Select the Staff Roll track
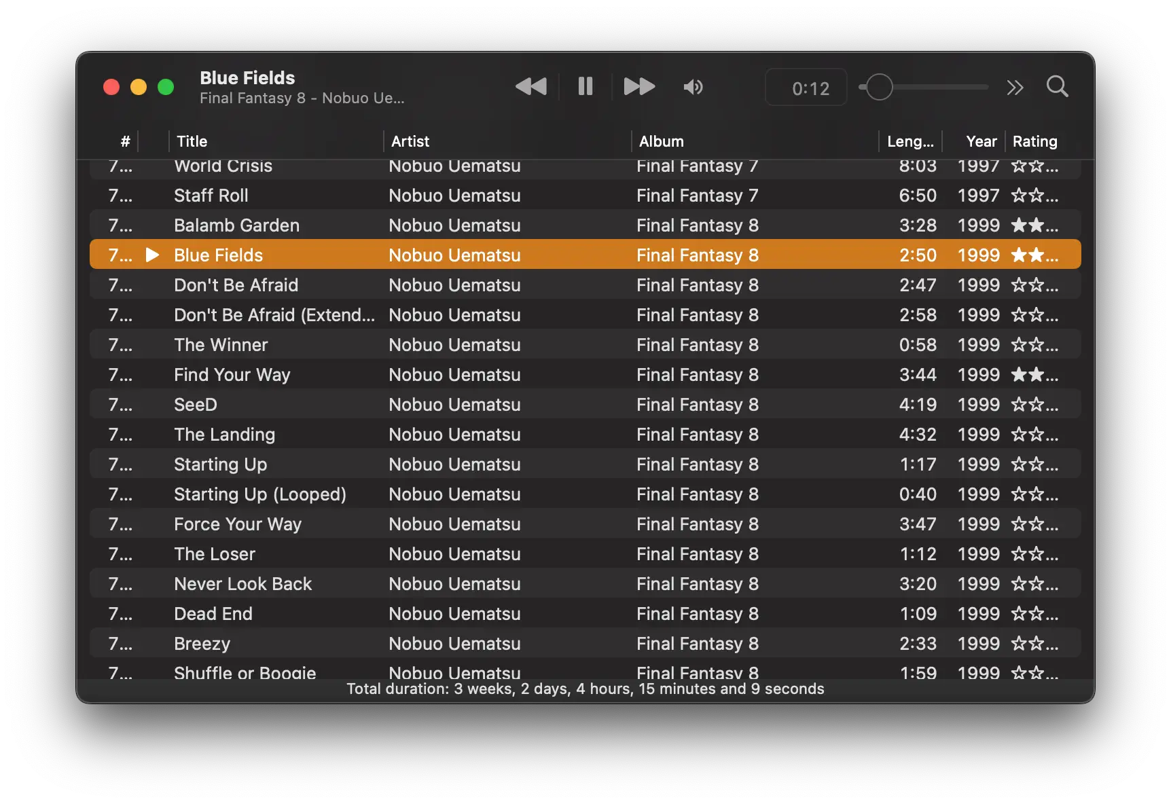The height and width of the screenshot is (804, 1171). point(585,196)
